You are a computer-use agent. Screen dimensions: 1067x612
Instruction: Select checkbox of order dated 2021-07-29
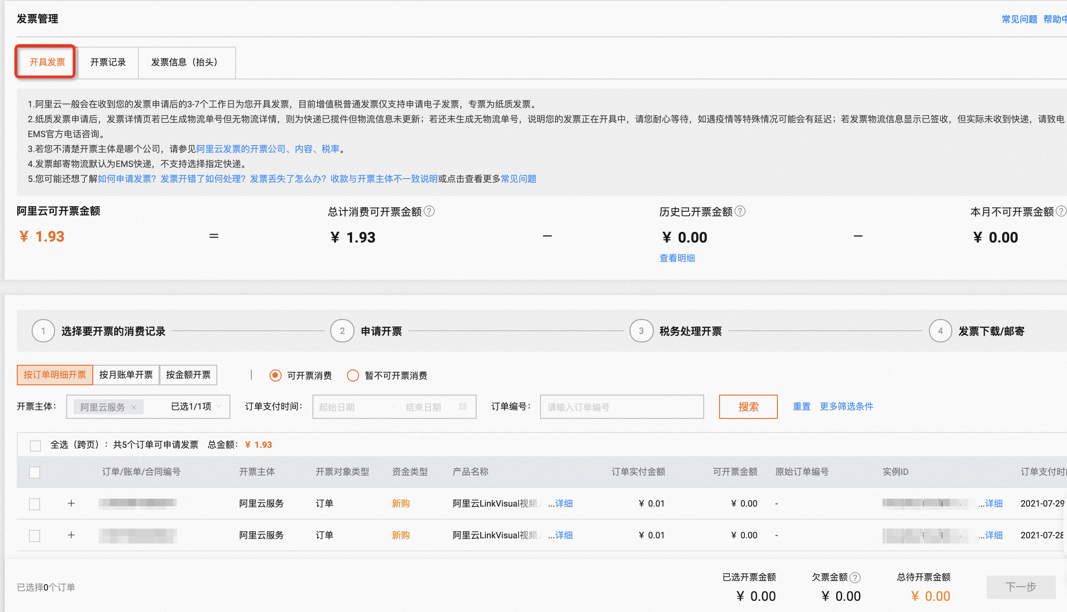click(35, 504)
